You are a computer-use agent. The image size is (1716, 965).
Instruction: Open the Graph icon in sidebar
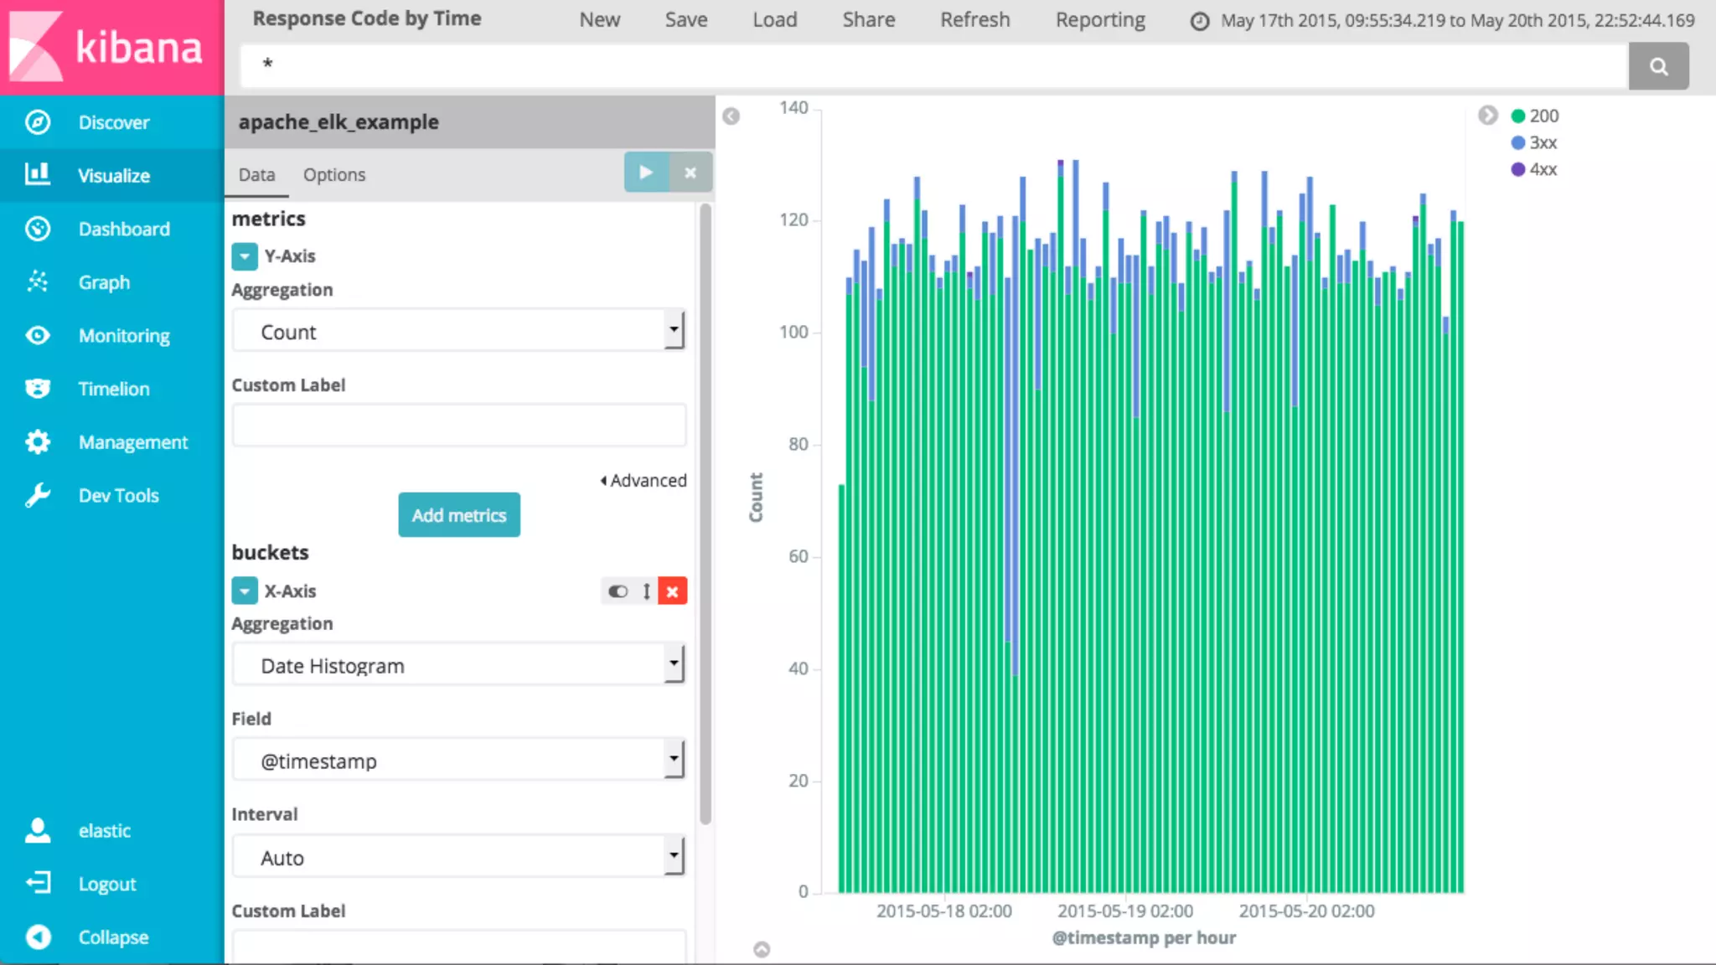pyautogui.click(x=38, y=281)
